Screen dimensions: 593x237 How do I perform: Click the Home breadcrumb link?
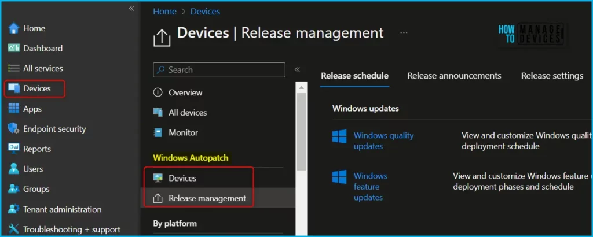(164, 12)
